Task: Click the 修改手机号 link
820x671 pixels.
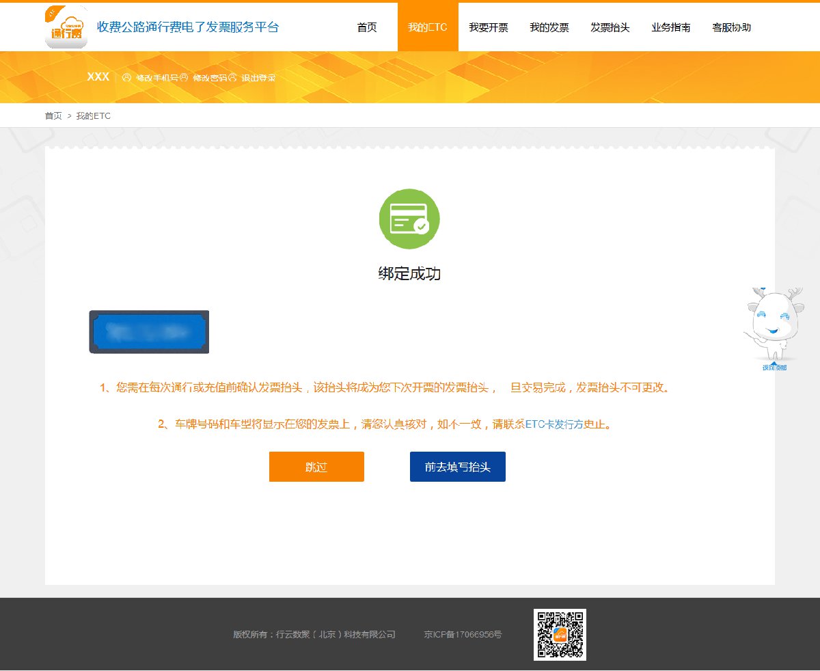Action: tap(156, 78)
